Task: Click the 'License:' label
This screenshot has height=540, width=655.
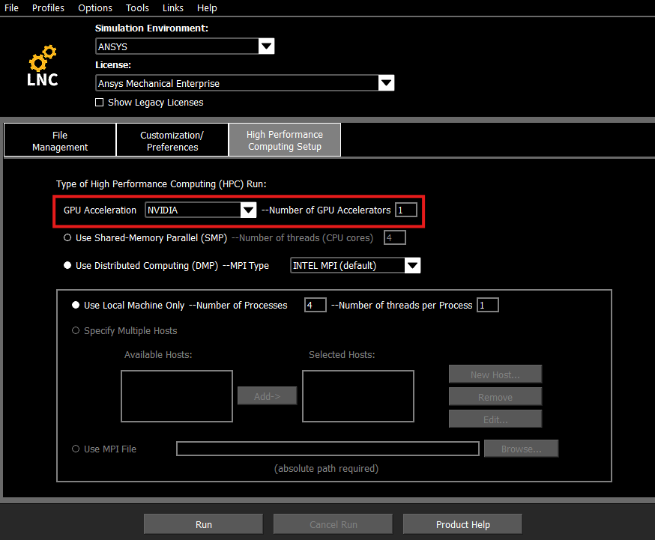Action: 112,64
